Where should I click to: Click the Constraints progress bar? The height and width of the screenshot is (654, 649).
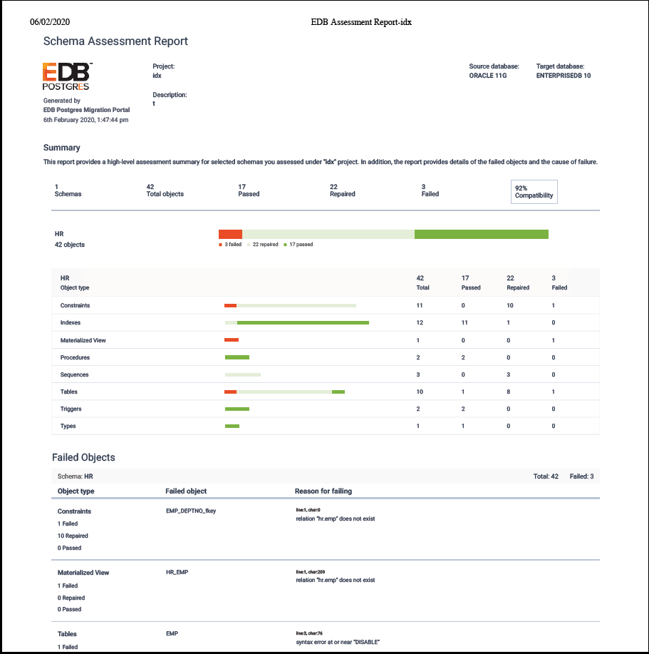[x=291, y=306]
